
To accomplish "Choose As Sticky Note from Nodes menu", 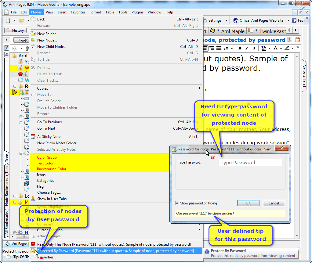I will click(x=116, y=137).
